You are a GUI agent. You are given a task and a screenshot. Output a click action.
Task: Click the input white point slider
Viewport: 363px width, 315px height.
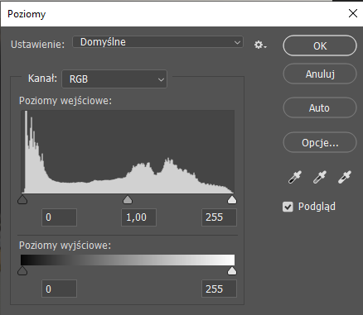tap(232, 200)
